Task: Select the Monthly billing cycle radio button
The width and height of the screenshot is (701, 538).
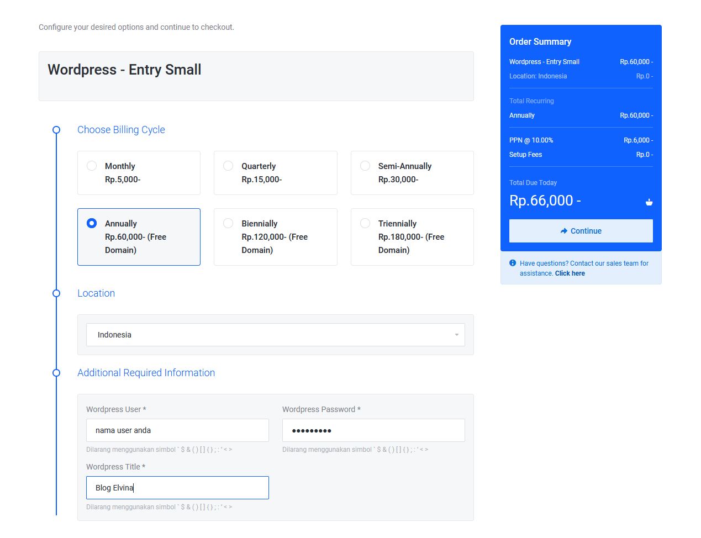Action: [x=92, y=165]
